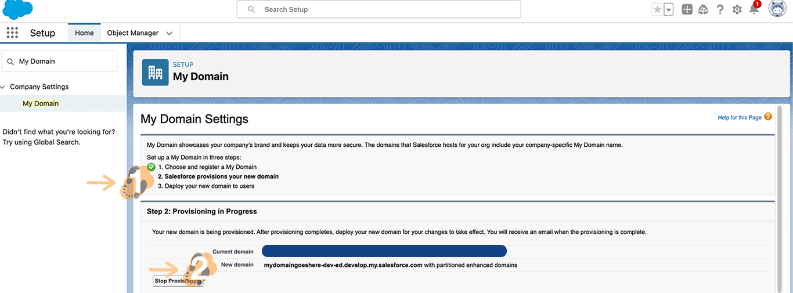Click the Search Setup field
793x293 pixels.
pos(379,9)
